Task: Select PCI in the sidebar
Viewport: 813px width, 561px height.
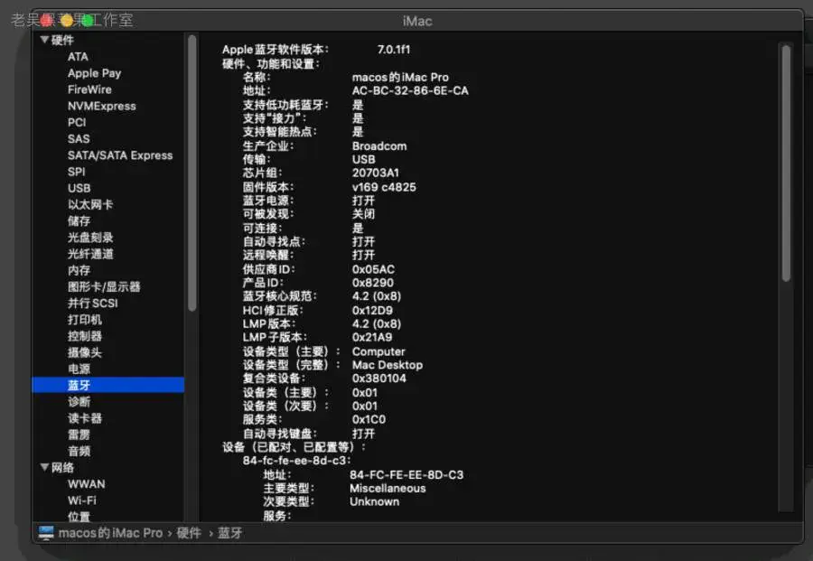Action: click(x=77, y=122)
